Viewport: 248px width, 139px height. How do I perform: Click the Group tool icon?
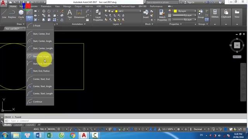click(x=201, y=14)
